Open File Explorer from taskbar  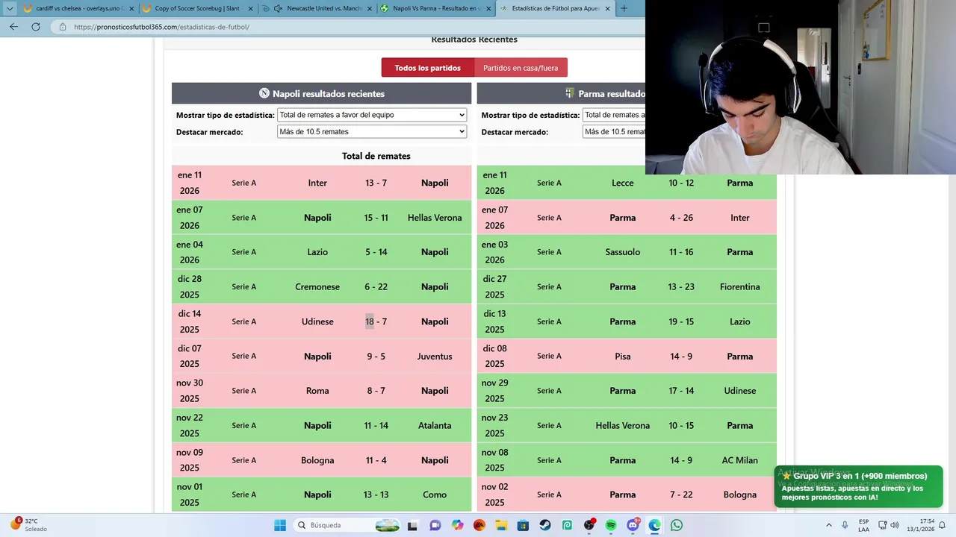point(501,525)
